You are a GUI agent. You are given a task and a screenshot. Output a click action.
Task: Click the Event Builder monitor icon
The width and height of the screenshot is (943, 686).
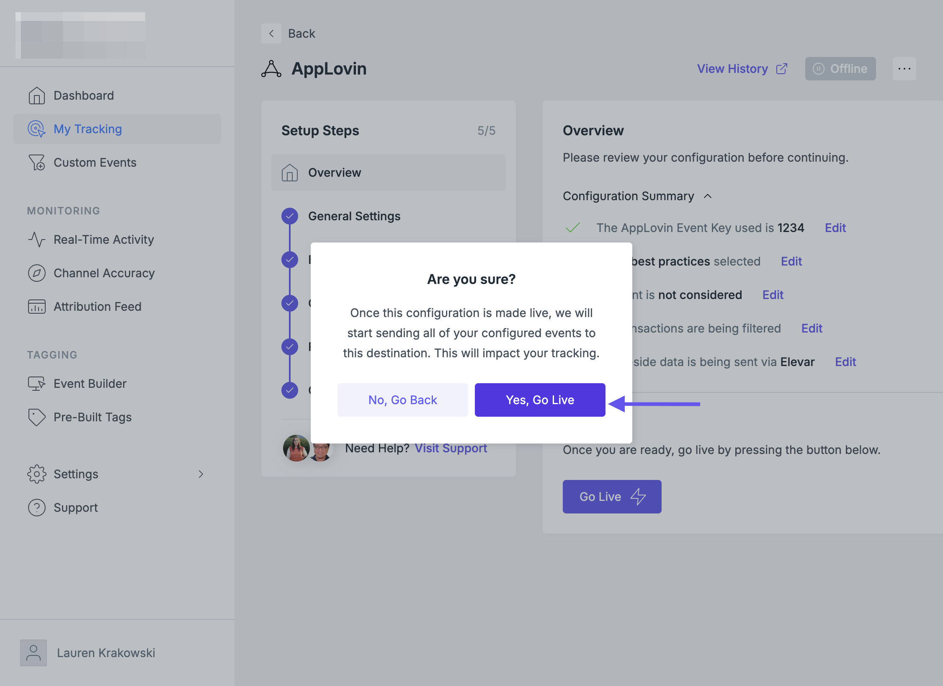pyautogui.click(x=37, y=384)
